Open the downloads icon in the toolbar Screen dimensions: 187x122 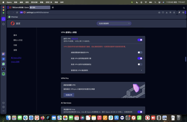tap(167, 13)
